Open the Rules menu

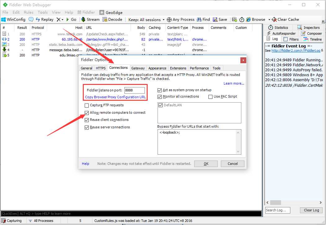[x=29, y=12]
